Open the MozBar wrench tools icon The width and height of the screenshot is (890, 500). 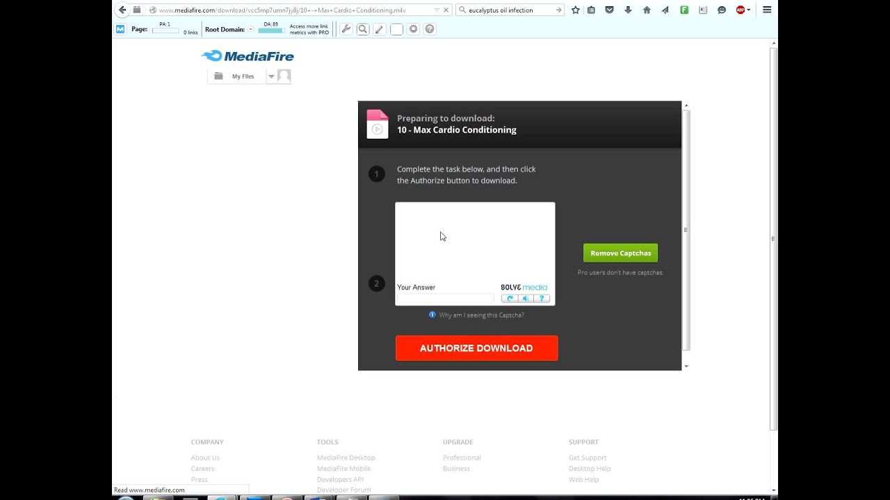346,29
